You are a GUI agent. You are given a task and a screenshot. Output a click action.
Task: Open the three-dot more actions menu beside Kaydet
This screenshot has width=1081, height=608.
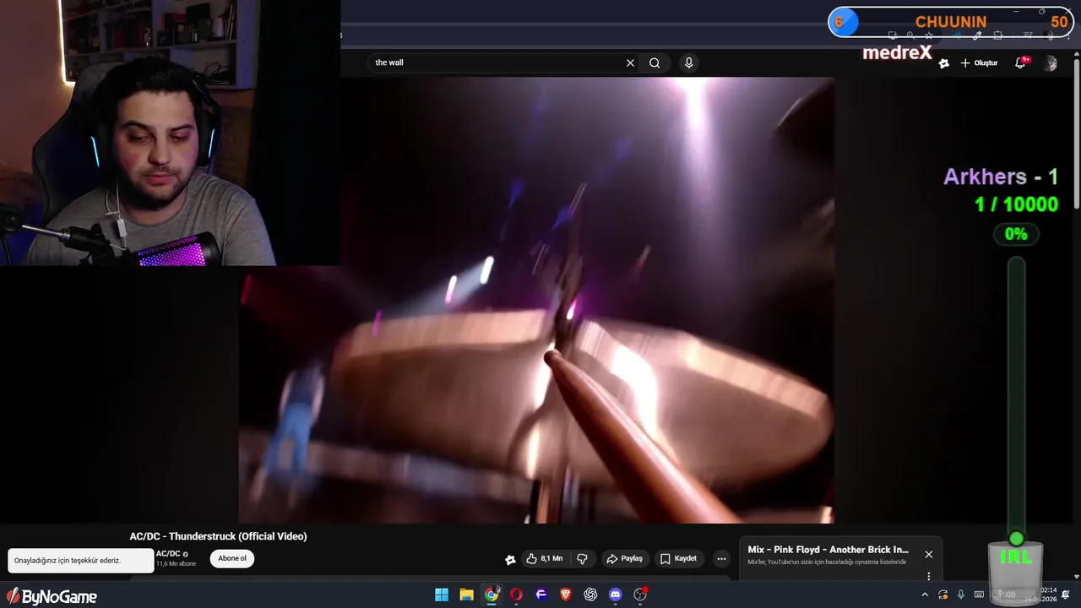(721, 559)
